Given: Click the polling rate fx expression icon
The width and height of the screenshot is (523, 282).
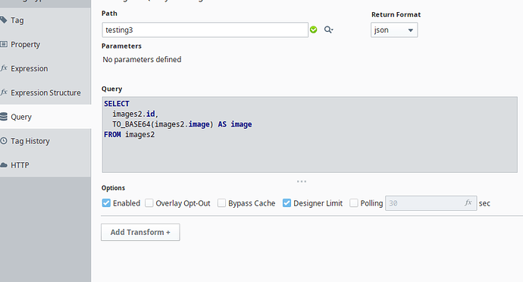Looking at the screenshot, I should tap(468, 202).
